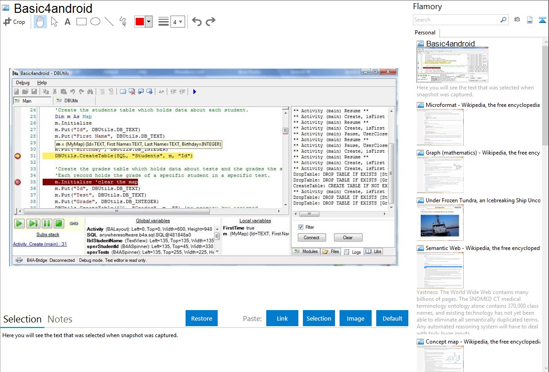Switch to the Modules tab

pos(306,252)
